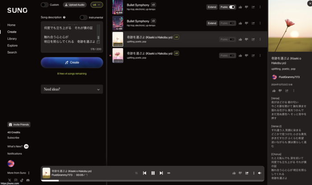The image size is (312, 185).
Task: Toggle loop icon in player bar
Action: (x=169, y=173)
